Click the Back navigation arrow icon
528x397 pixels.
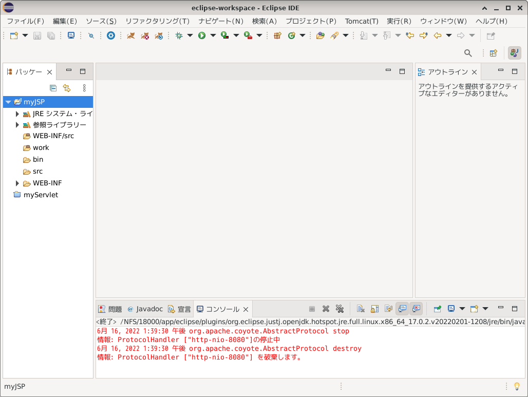tap(438, 35)
